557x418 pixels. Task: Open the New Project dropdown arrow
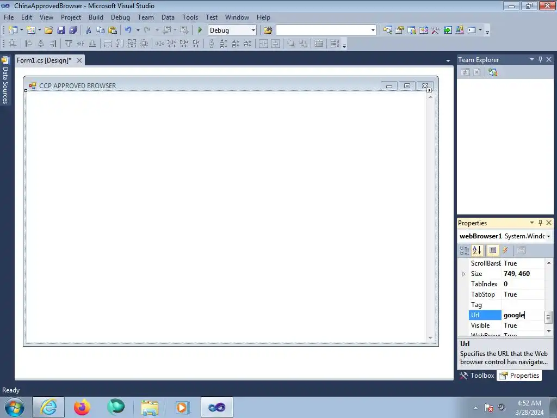[x=21, y=30]
